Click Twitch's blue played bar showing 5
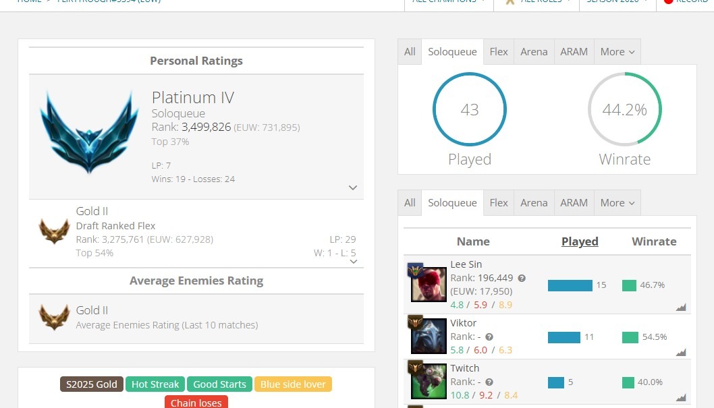Image resolution: width=714 pixels, height=408 pixels. pyautogui.click(x=556, y=382)
